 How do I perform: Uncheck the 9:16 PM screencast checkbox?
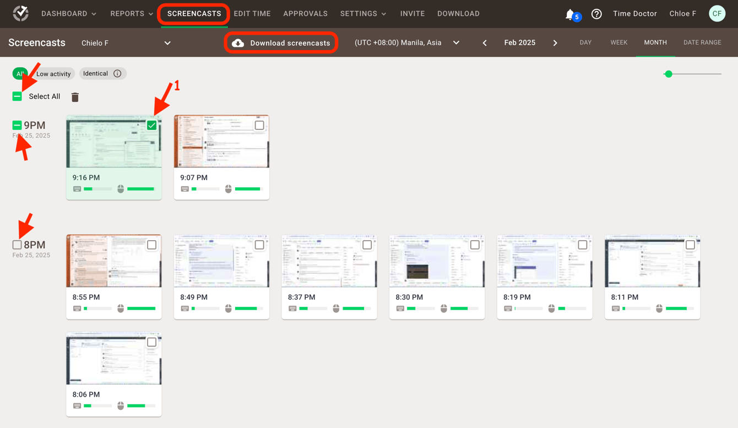[151, 125]
